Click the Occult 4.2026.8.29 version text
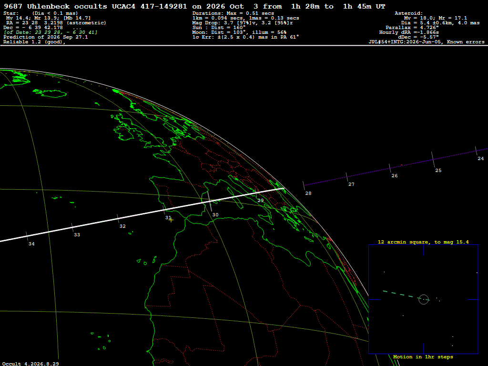 point(30,364)
